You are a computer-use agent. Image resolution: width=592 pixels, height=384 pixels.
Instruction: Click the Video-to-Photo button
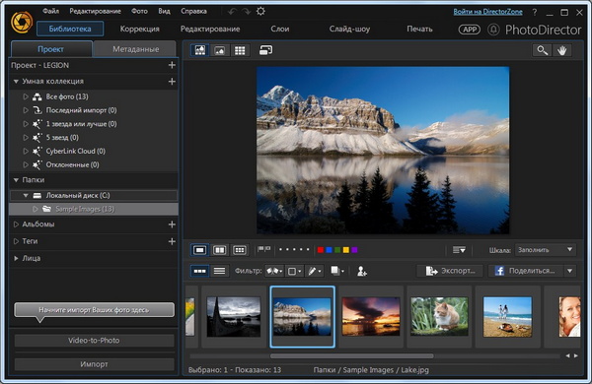[94, 341]
